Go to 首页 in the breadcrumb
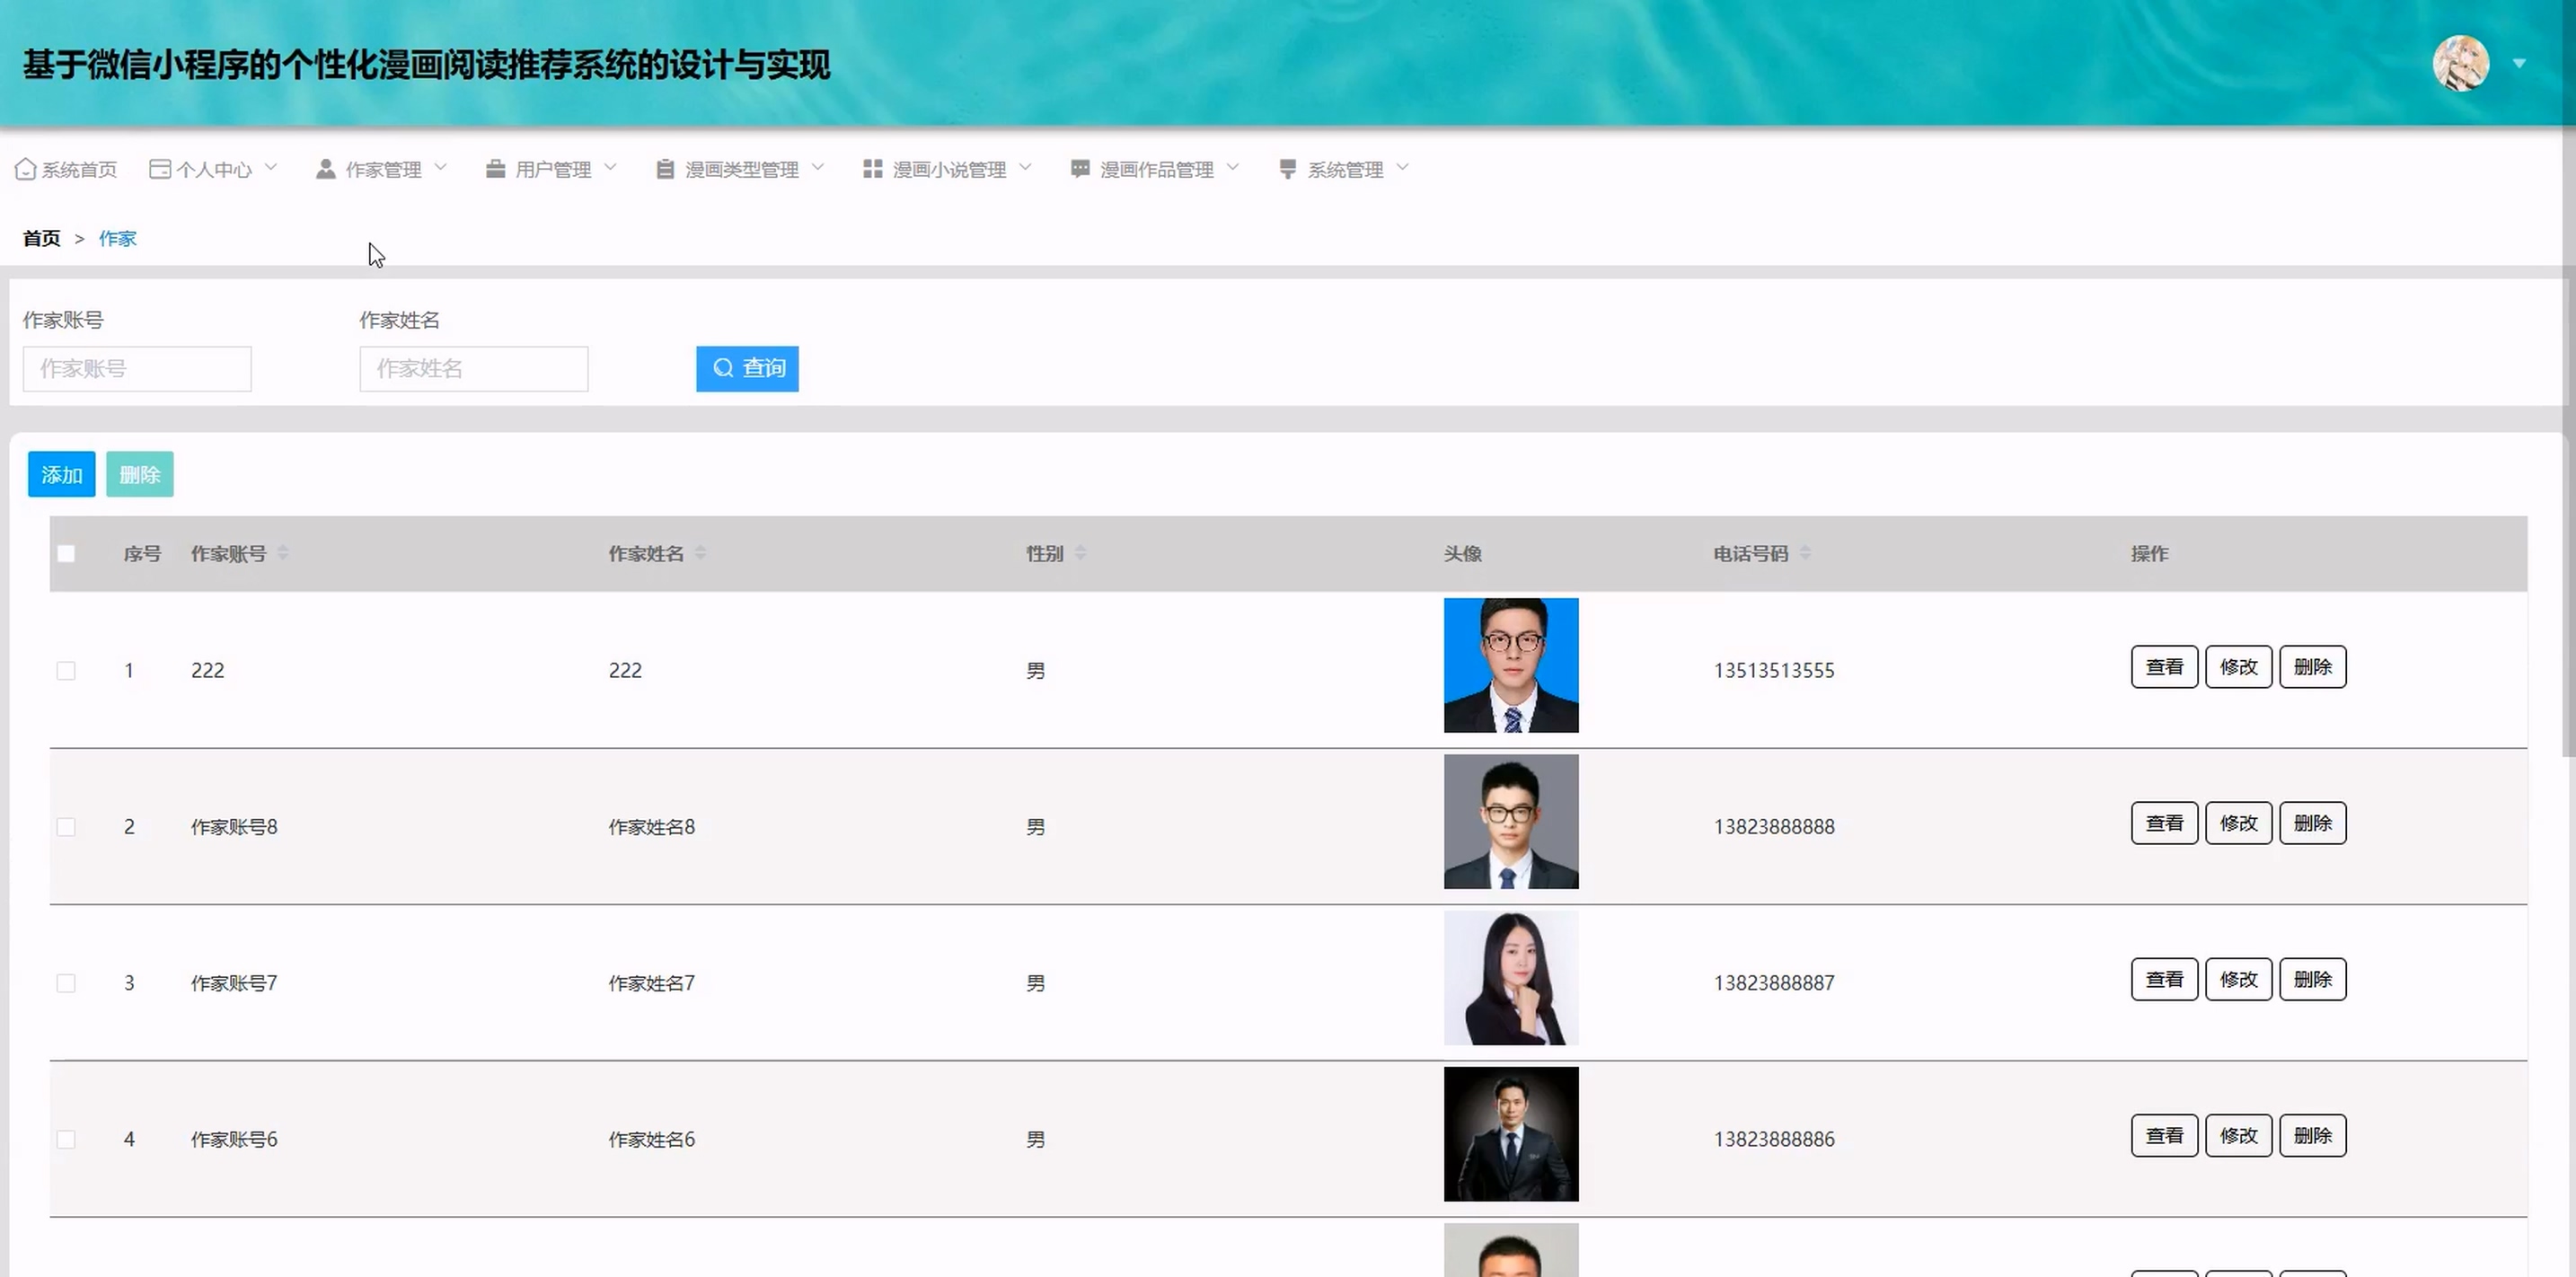The height and width of the screenshot is (1277, 2576). coord(41,238)
